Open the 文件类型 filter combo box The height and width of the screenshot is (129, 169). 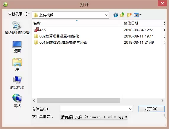click(94, 117)
